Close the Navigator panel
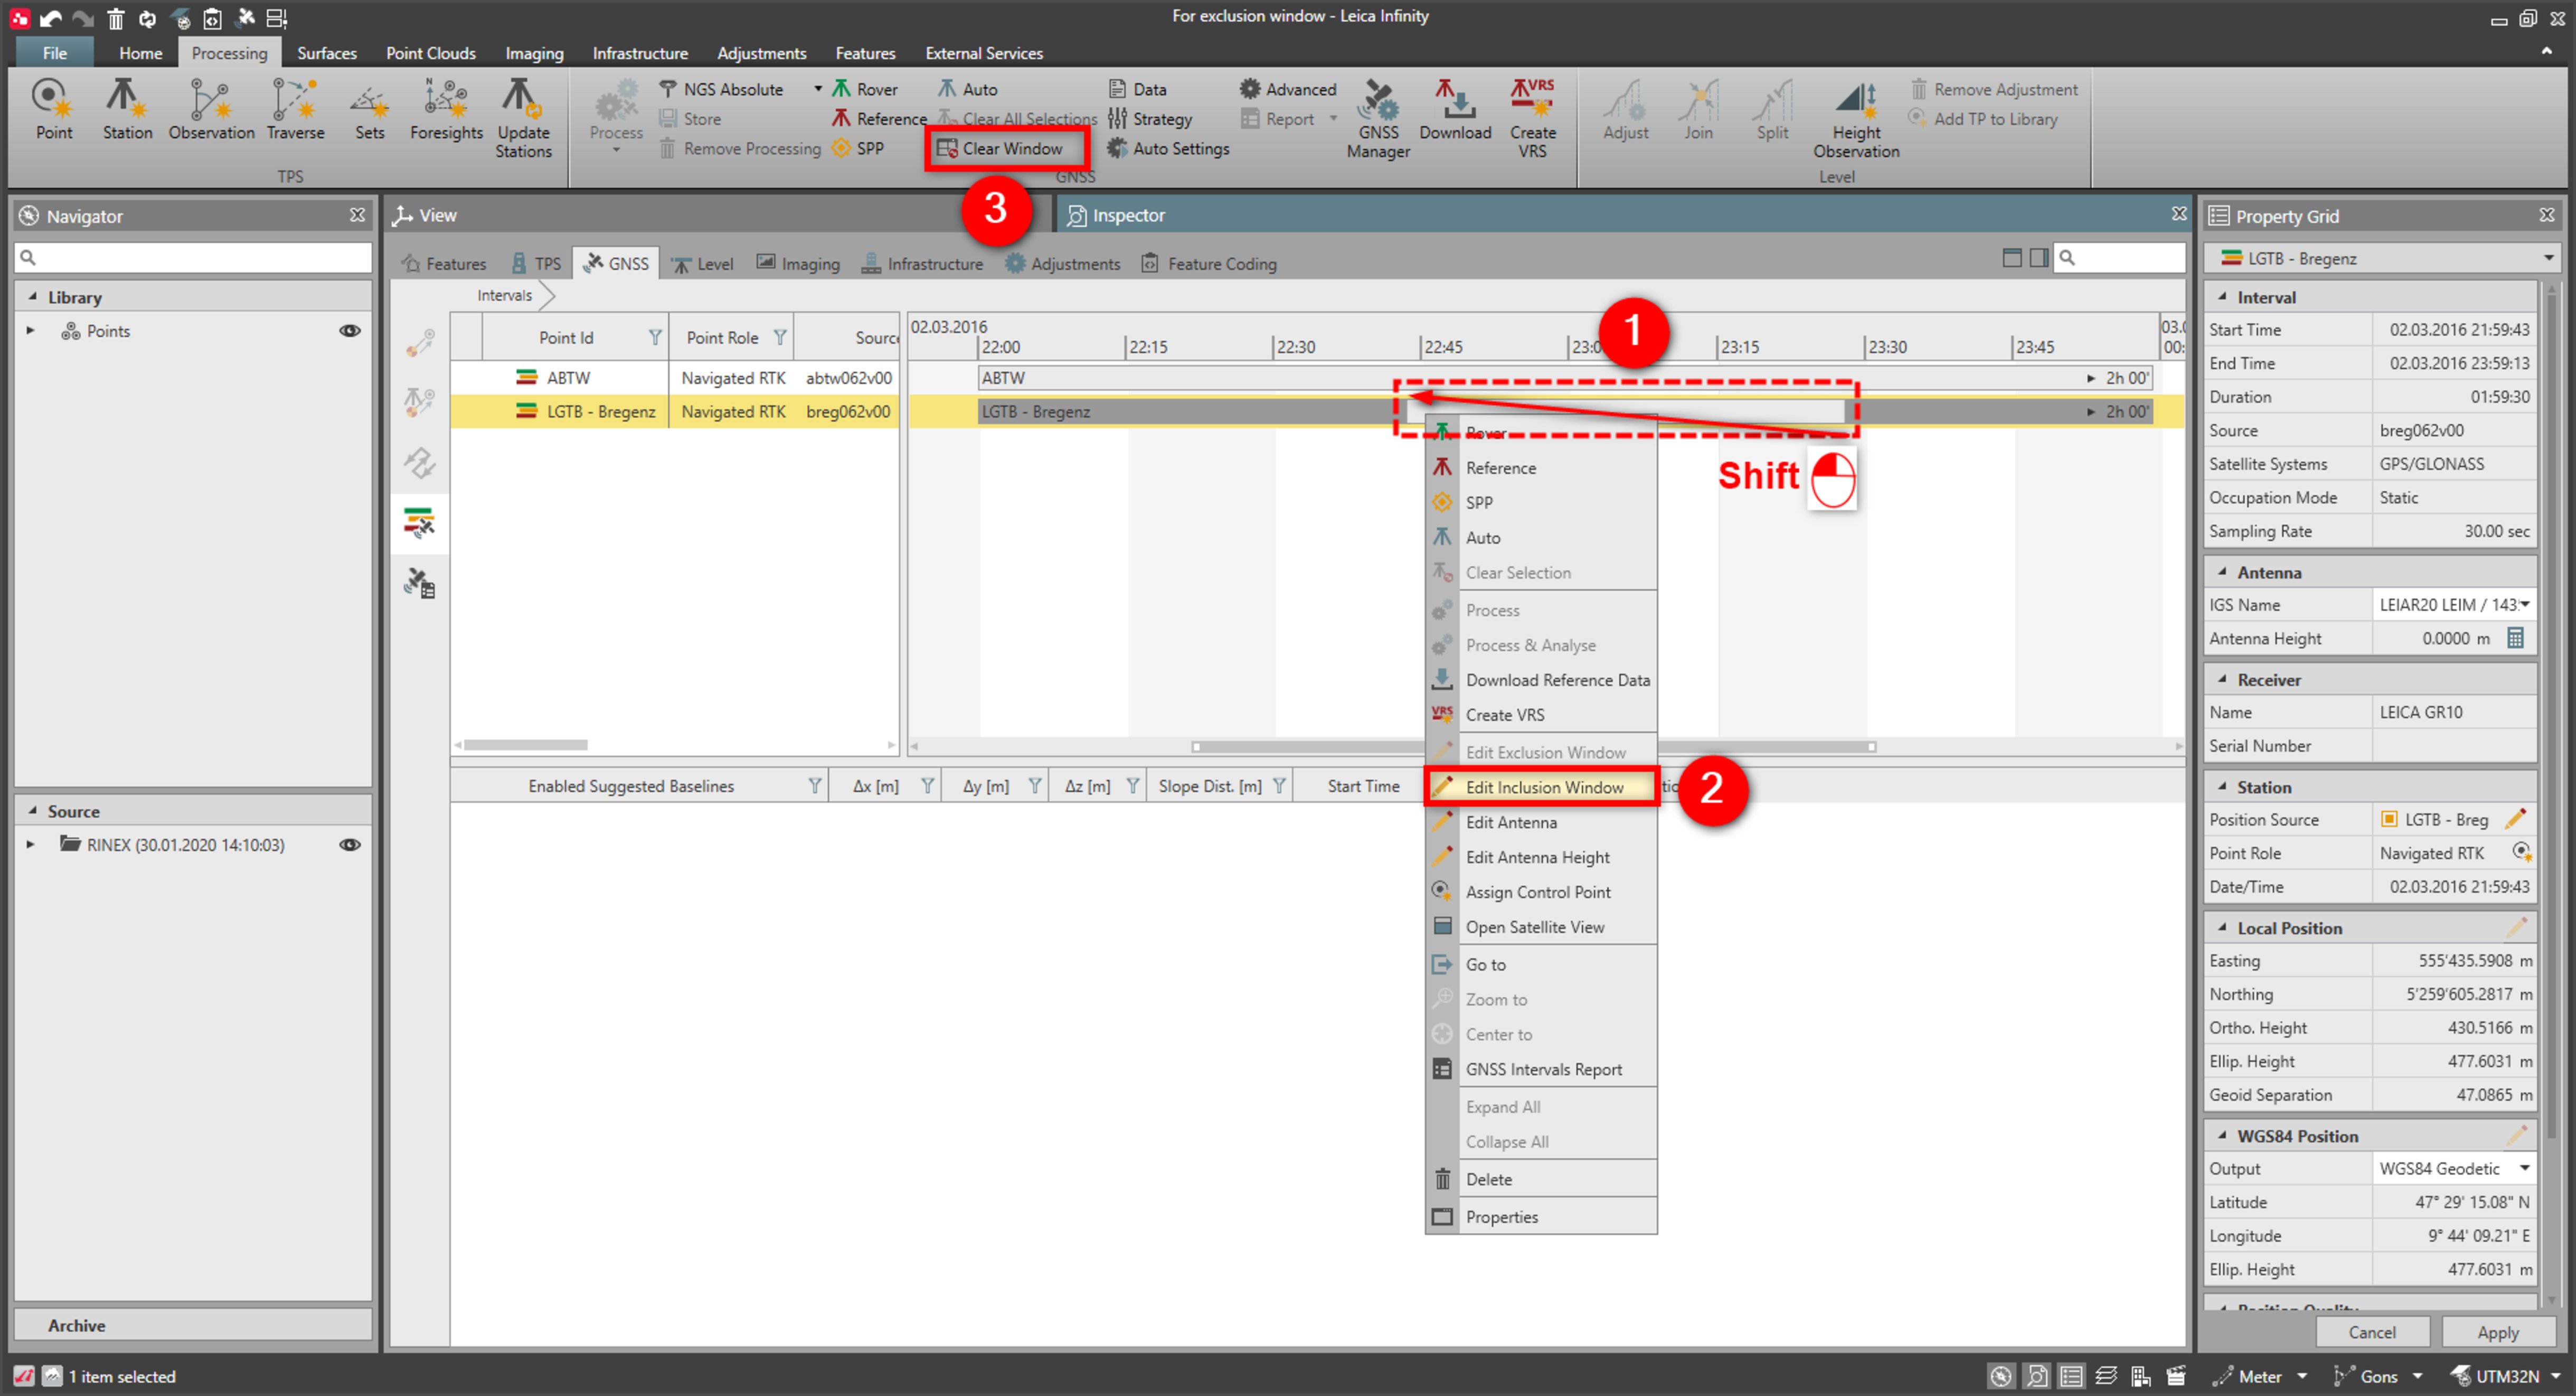Viewport: 2576px width, 1396px height. [x=357, y=215]
